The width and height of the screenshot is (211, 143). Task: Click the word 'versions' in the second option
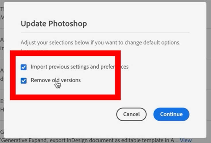[71, 80]
